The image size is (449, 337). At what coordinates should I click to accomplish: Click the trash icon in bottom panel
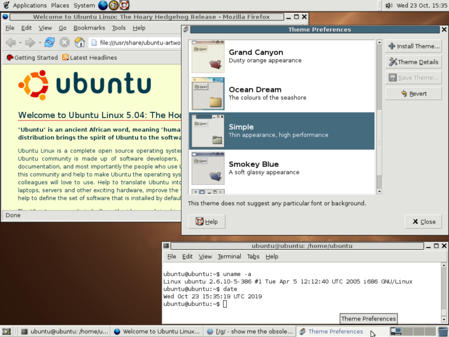tap(443, 332)
